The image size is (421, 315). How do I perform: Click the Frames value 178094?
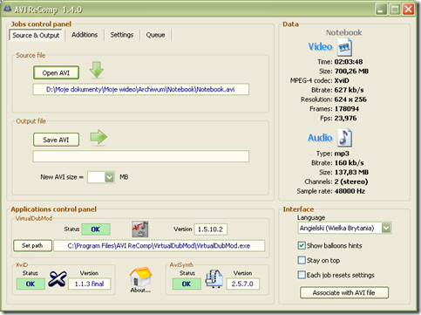tap(347, 109)
